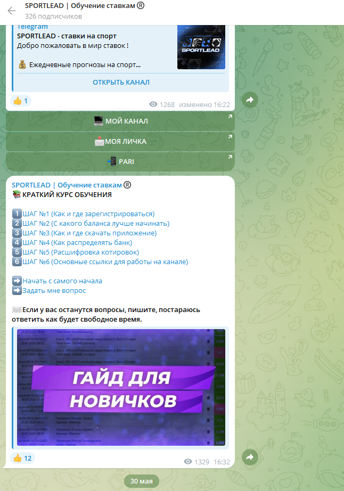Forward the course post from 16:32
The image size is (344, 491).
(250, 457)
